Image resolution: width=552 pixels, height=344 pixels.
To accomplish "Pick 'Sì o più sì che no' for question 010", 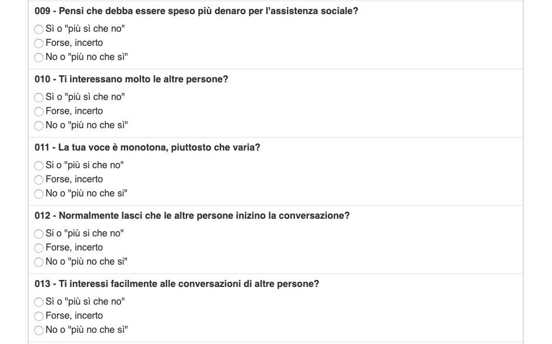I will tap(39, 98).
